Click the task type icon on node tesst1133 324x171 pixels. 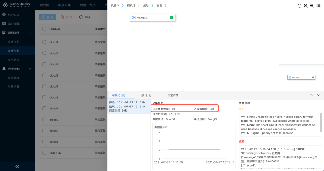[133, 18]
